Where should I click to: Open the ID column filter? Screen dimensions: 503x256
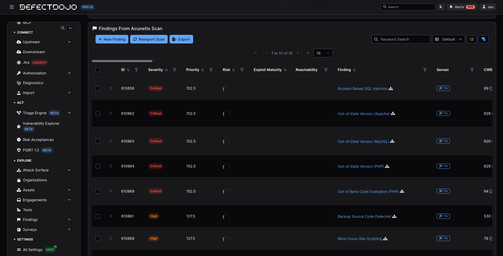click(136, 70)
